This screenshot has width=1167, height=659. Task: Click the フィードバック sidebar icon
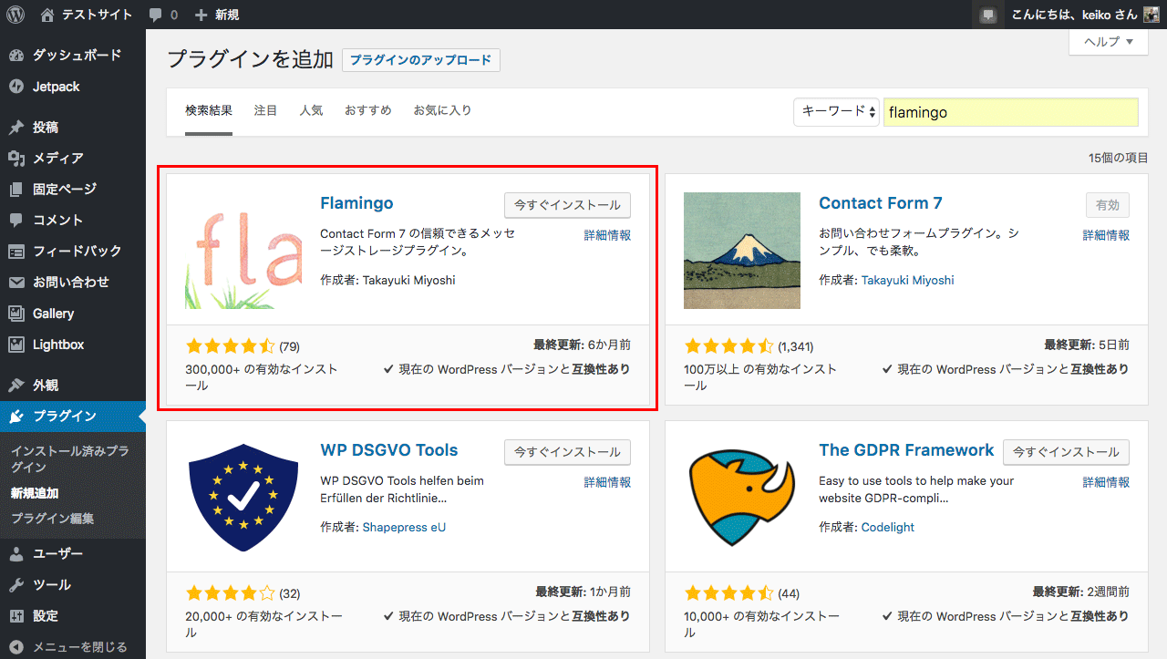click(x=16, y=251)
